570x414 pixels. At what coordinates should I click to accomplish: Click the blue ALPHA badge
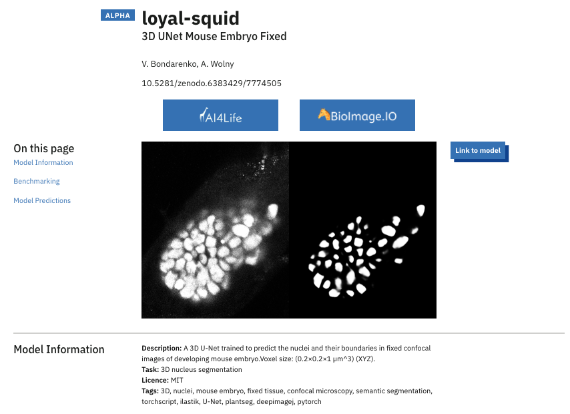117,15
